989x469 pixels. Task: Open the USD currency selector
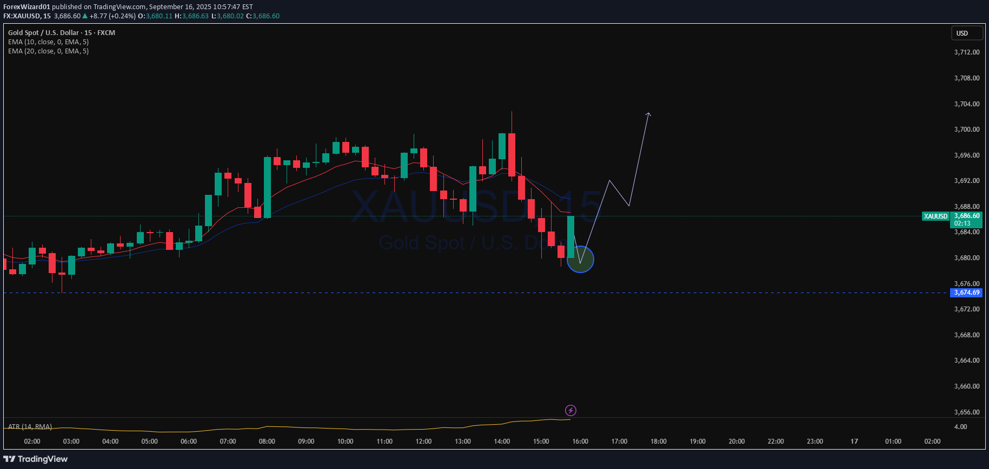(967, 33)
